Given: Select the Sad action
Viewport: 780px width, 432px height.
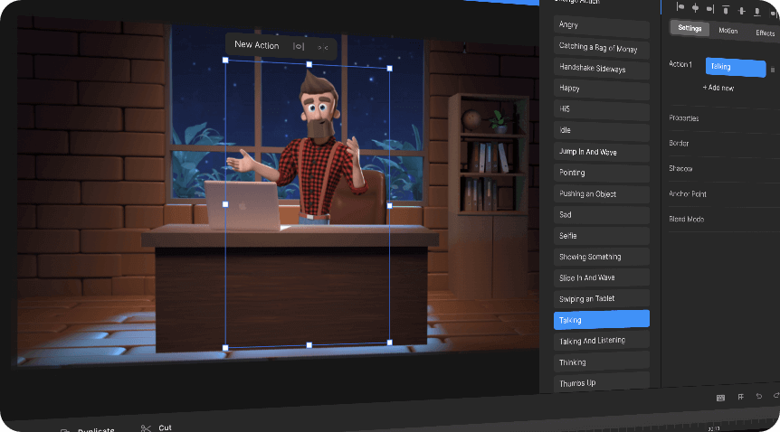Looking at the screenshot, I should point(602,215).
